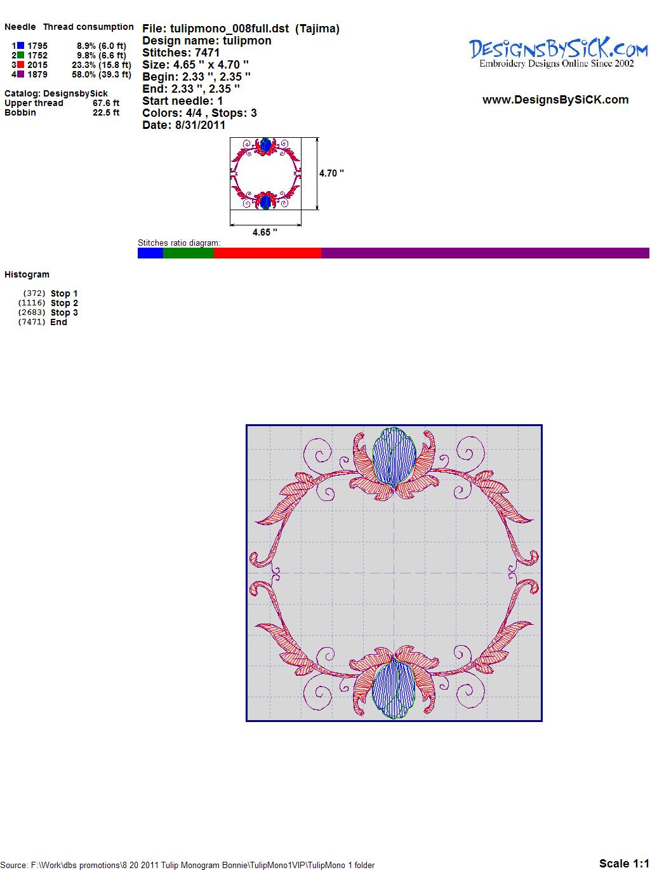Click the blue needle 1 color swatch
650x870 pixels.
(21, 46)
